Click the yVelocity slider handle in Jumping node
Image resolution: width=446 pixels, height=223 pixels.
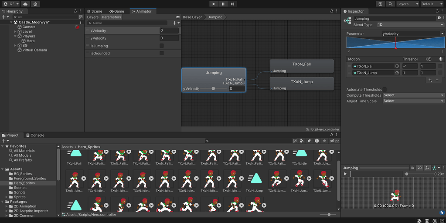[213, 88]
